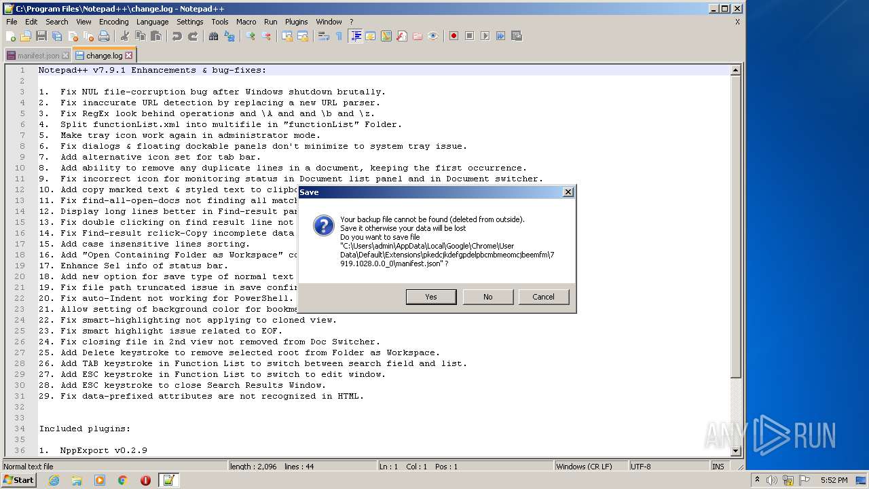Click the Paste toolbar icon

click(x=155, y=36)
